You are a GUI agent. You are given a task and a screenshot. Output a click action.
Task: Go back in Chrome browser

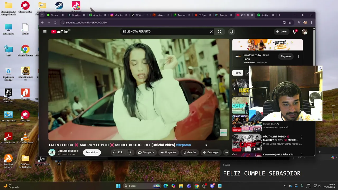(x=42, y=22)
